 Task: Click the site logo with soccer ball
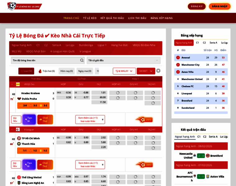tap(25, 6)
